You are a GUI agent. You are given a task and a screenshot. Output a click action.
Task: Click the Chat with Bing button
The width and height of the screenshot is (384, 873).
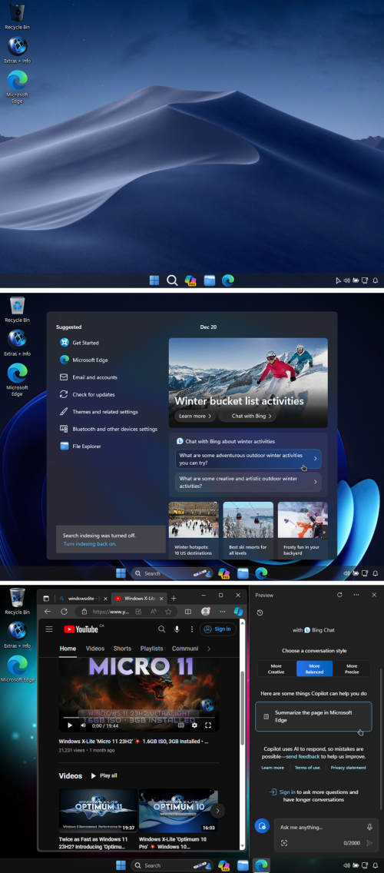[x=247, y=417]
